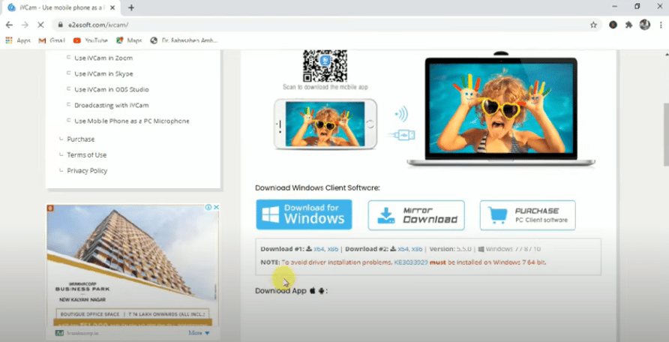Open Broadcasting with iVCam link
The width and height of the screenshot is (669, 342).
pyautogui.click(x=111, y=105)
